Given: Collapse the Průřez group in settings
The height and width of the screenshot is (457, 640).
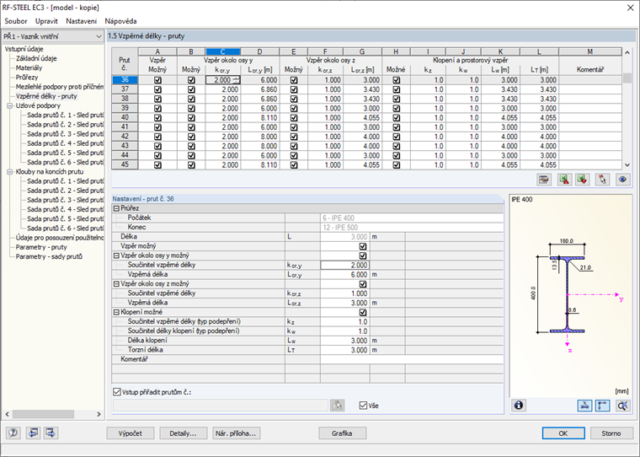Looking at the screenshot, I should click(x=116, y=208).
